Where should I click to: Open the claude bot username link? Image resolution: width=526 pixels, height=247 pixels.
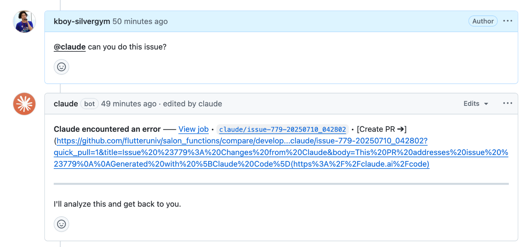[x=66, y=104]
